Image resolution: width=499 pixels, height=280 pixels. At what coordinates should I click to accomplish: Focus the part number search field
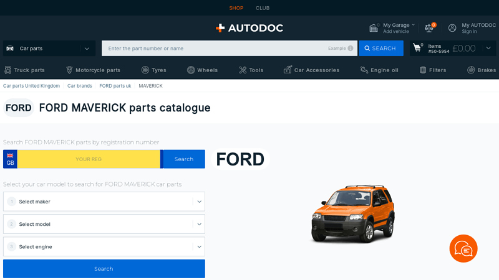coord(230,49)
